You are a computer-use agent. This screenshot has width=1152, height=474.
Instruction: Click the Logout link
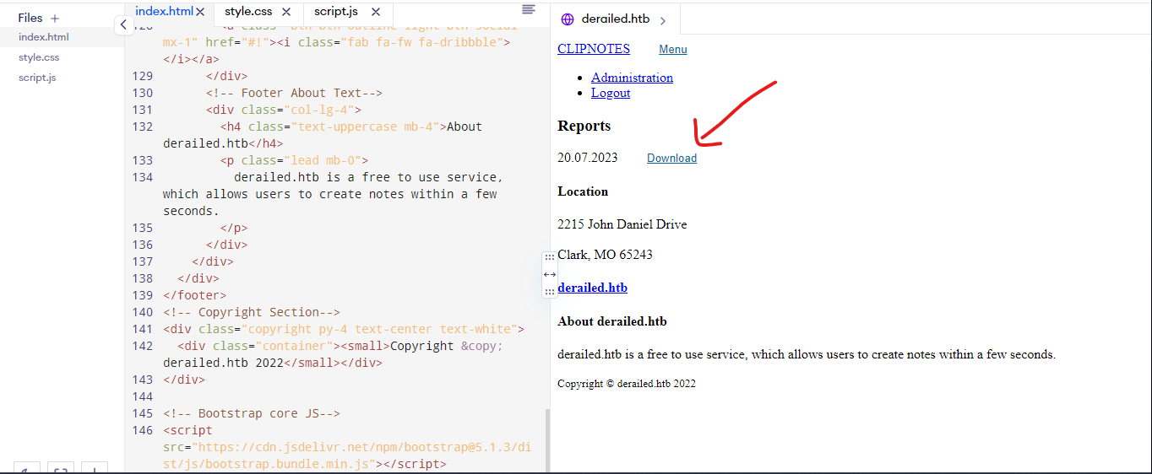[x=611, y=93]
